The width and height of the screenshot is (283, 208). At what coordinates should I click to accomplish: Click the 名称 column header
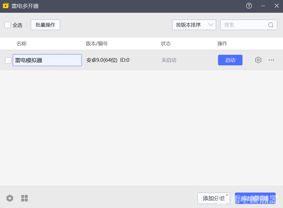pyautogui.click(x=21, y=44)
